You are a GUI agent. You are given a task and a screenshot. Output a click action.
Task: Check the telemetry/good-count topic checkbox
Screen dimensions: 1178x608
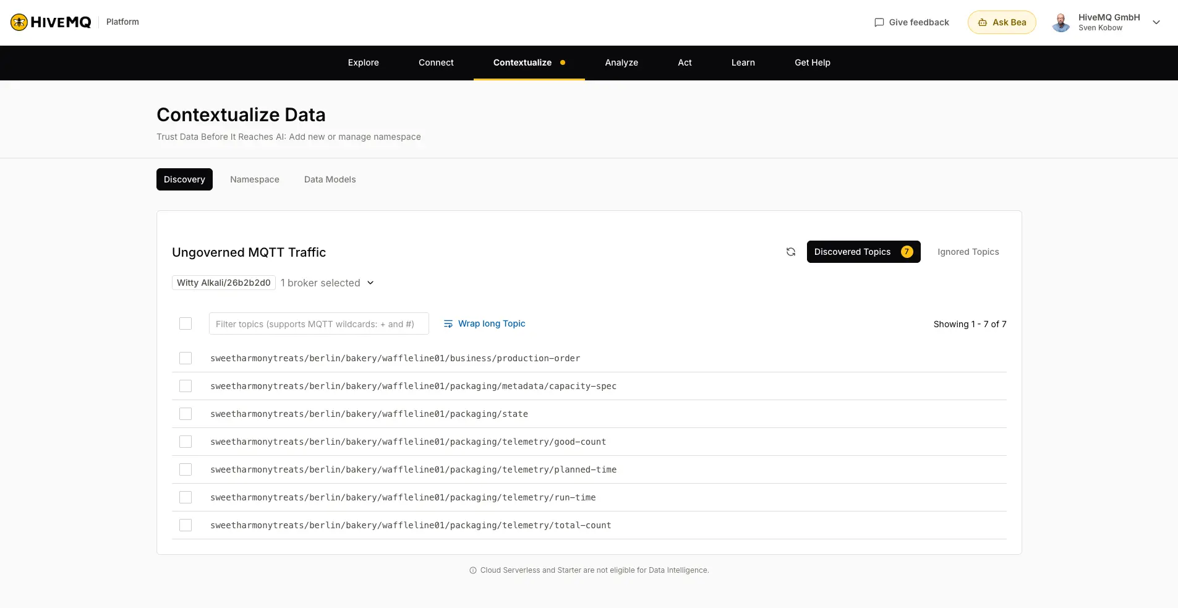[186, 442]
